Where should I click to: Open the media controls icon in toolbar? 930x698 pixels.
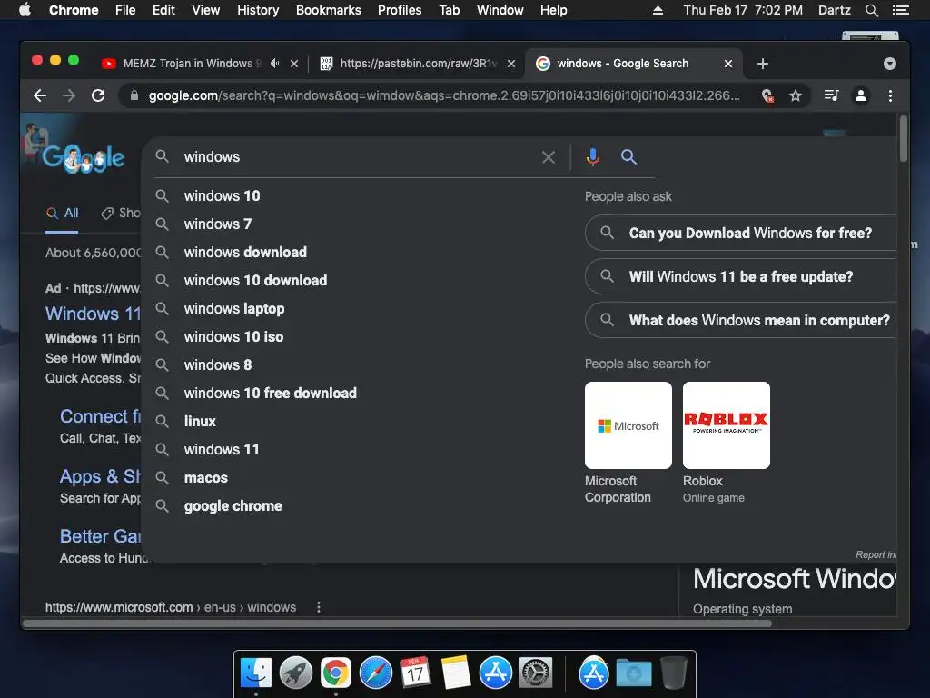832,95
